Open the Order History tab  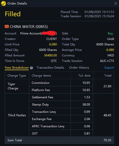click(79, 68)
